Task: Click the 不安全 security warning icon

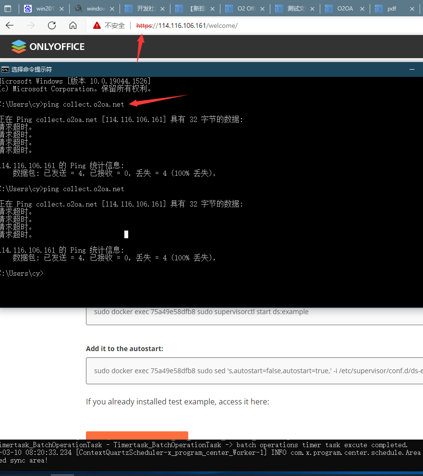Action: [97, 25]
